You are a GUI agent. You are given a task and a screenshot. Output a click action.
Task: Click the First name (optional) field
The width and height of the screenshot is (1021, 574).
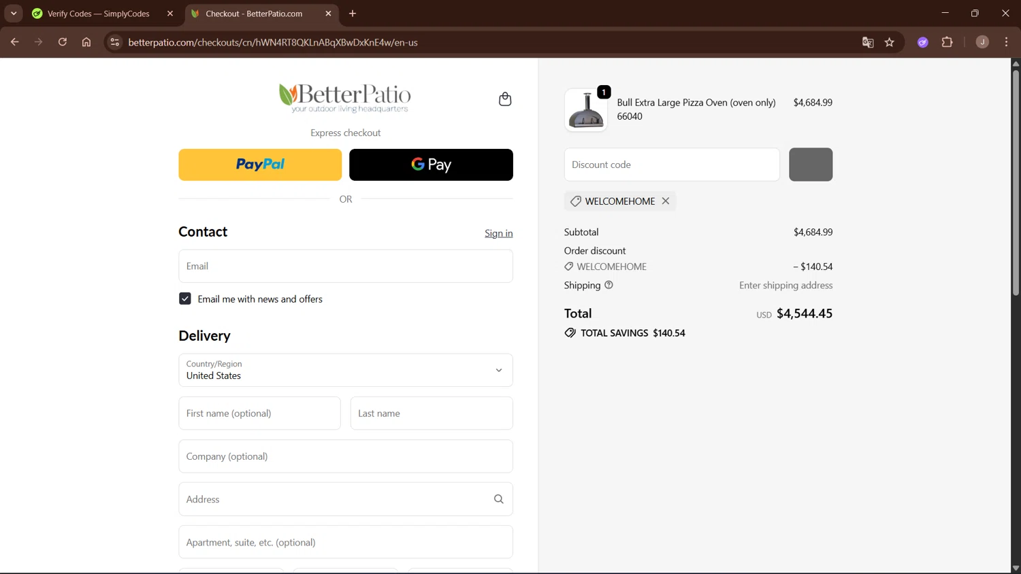tap(259, 413)
